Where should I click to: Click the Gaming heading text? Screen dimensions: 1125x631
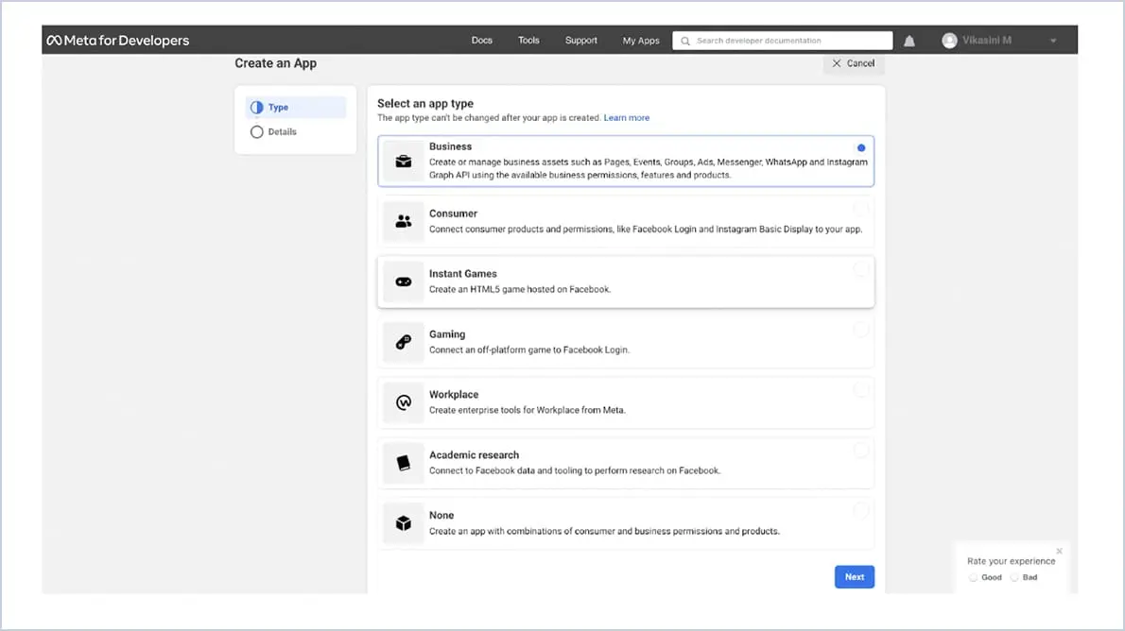tap(447, 334)
